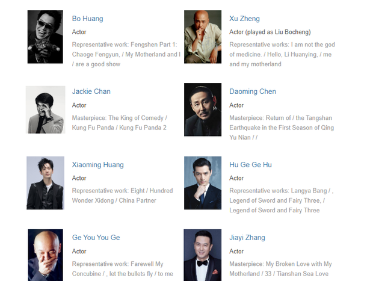
Task: Open Bo Huang's profile link
Action: click(x=87, y=19)
